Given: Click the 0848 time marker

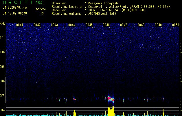Looking at the screenshot, I should click(141, 25).
